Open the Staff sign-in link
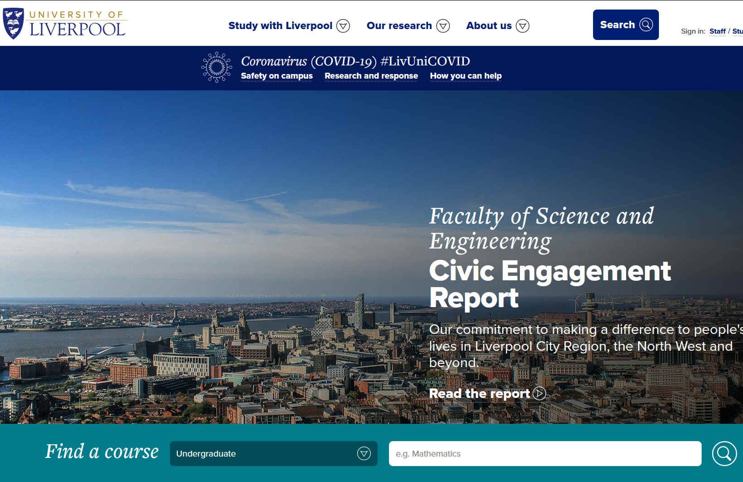This screenshot has height=482, width=743. [717, 31]
